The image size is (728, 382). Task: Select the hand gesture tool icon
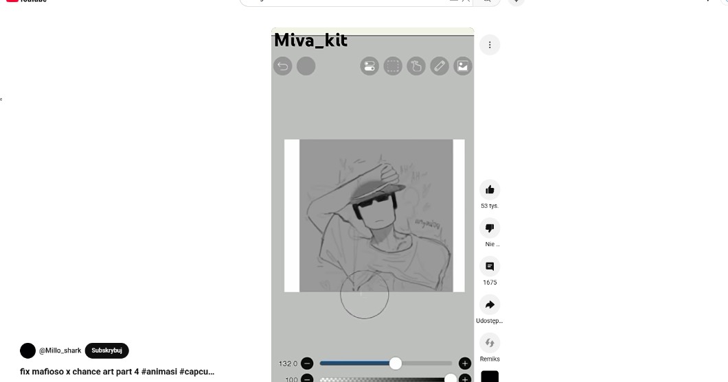(x=416, y=66)
